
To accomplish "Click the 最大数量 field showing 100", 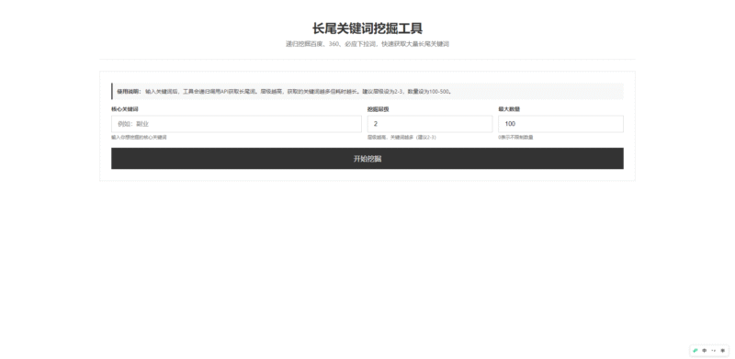I will pos(560,124).
